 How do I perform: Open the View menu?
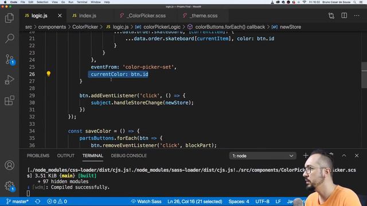point(55,2)
